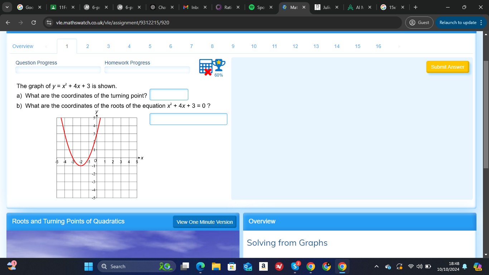Screen dimensions: 489x275
Task: Click the browser address bar URL
Action: click(x=113, y=23)
